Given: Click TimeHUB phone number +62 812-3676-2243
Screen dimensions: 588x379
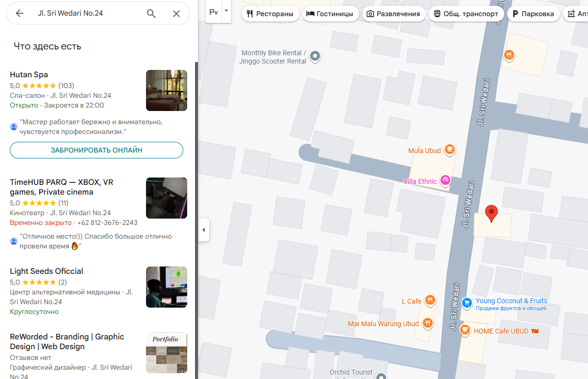Looking at the screenshot, I should (107, 223).
